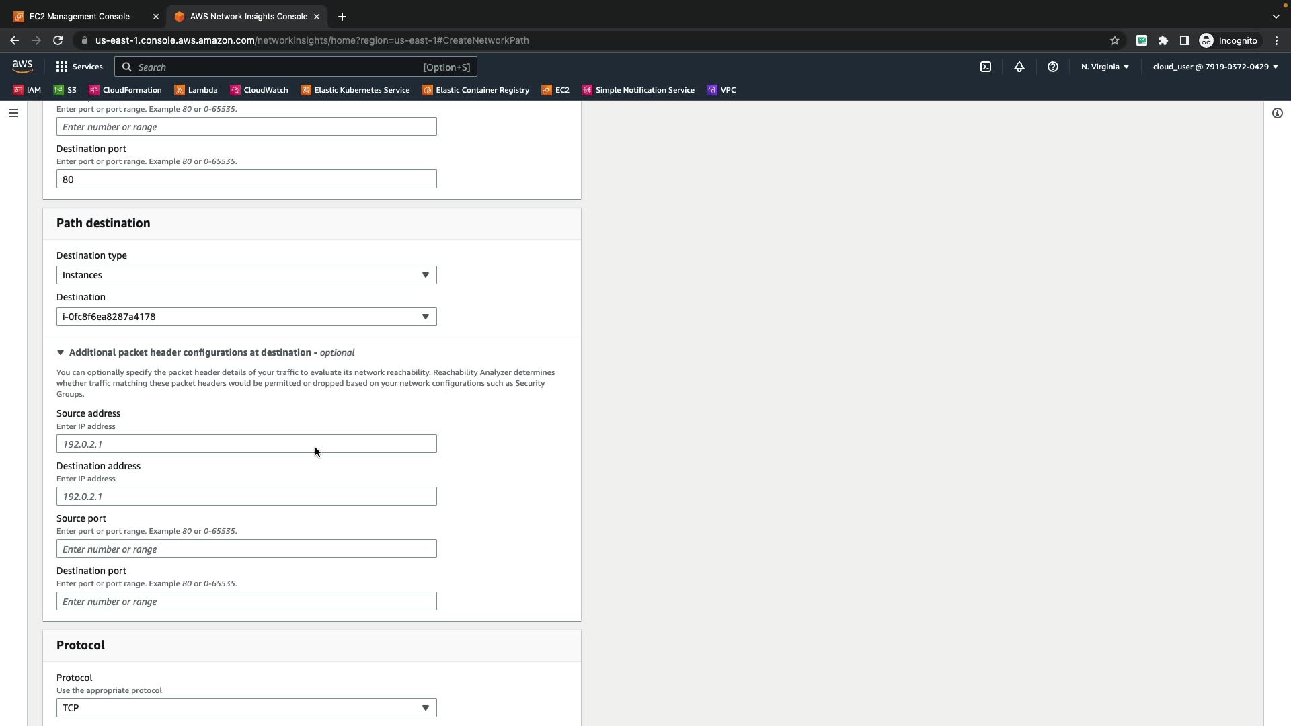Open the info panel icon at right

click(x=1277, y=113)
